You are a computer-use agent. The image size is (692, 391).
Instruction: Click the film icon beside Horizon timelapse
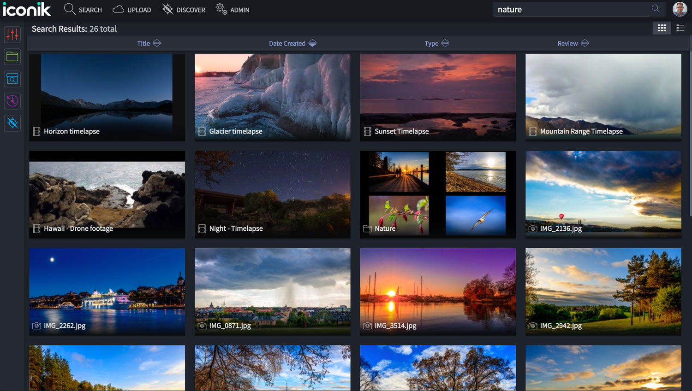pyautogui.click(x=36, y=132)
